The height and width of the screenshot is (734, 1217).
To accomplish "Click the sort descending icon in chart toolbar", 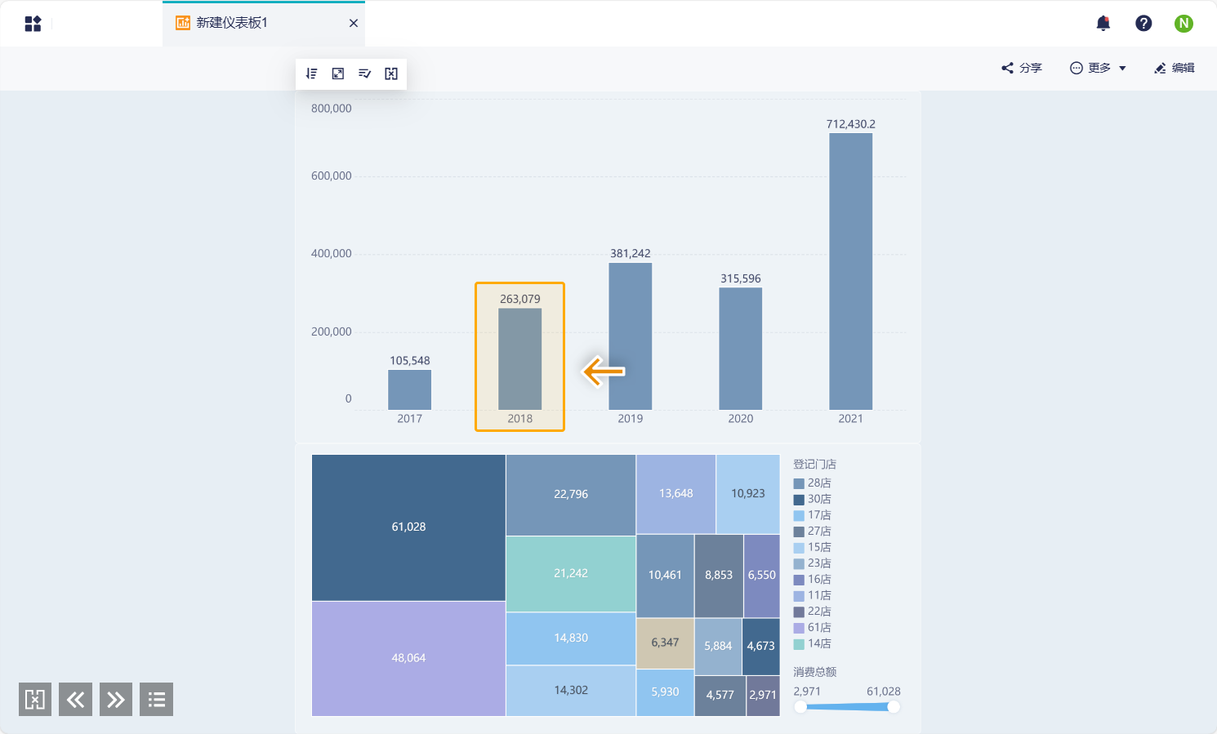I will (x=311, y=73).
